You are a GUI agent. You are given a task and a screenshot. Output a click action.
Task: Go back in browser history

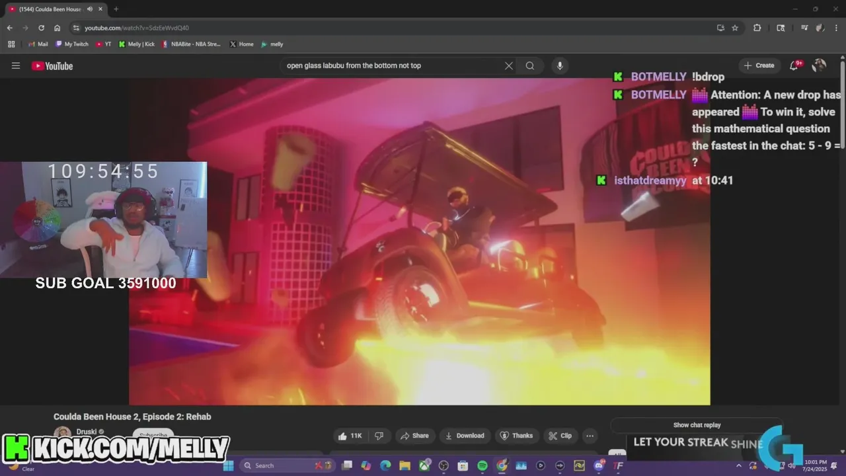(x=9, y=28)
